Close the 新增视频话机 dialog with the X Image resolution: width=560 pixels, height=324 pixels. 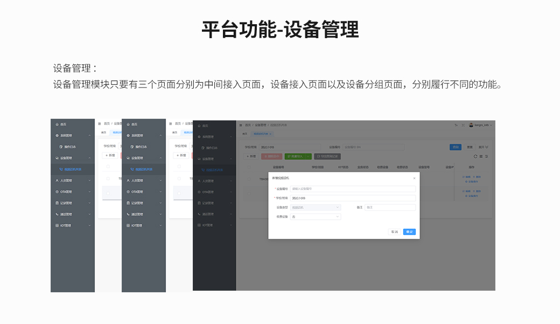click(x=414, y=178)
